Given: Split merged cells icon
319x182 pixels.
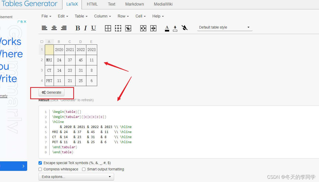Looking at the screenshot, I should [x=153, y=28].
